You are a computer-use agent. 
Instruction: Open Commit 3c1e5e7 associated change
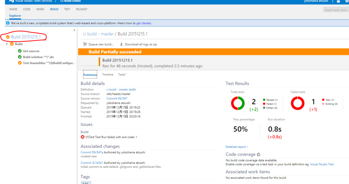click(92, 163)
